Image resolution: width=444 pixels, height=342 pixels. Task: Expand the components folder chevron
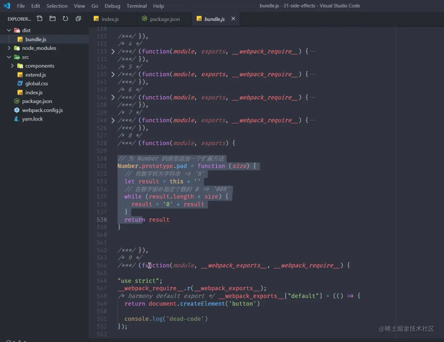coord(12,66)
